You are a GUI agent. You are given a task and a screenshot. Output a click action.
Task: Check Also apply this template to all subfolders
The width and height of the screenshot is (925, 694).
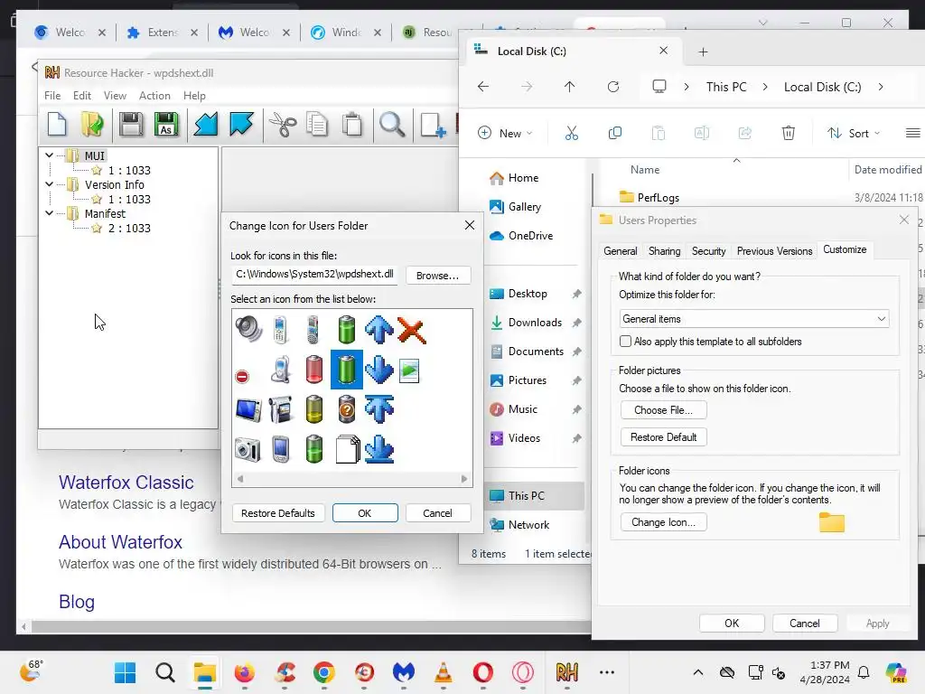tap(625, 341)
